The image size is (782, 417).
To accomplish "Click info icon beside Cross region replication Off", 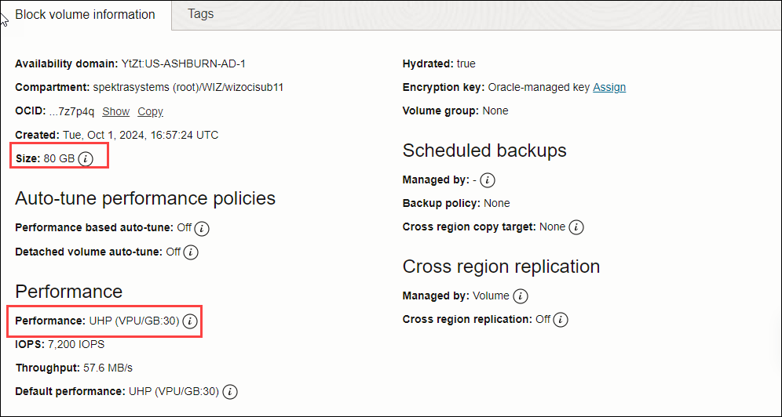I will (x=561, y=320).
